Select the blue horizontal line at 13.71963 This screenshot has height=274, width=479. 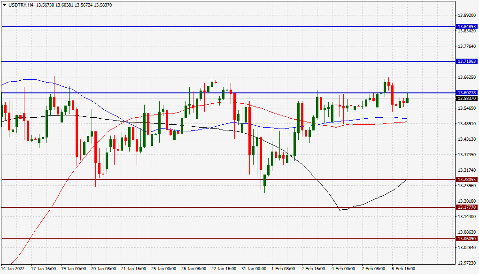tap(235, 61)
